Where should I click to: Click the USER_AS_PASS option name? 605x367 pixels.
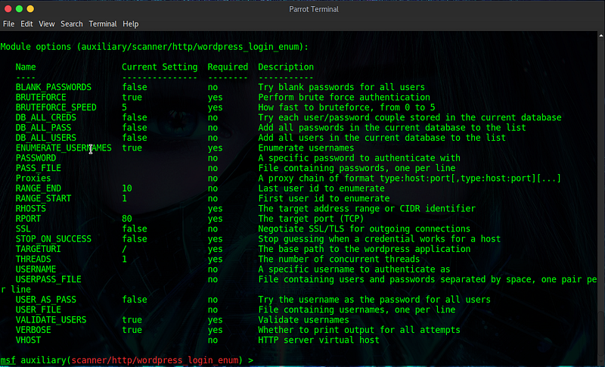click(x=46, y=300)
